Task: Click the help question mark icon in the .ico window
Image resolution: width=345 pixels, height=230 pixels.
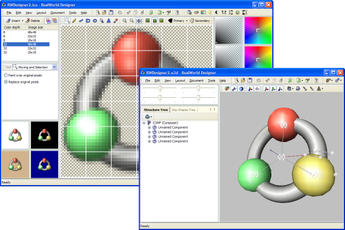Action: click(177, 13)
